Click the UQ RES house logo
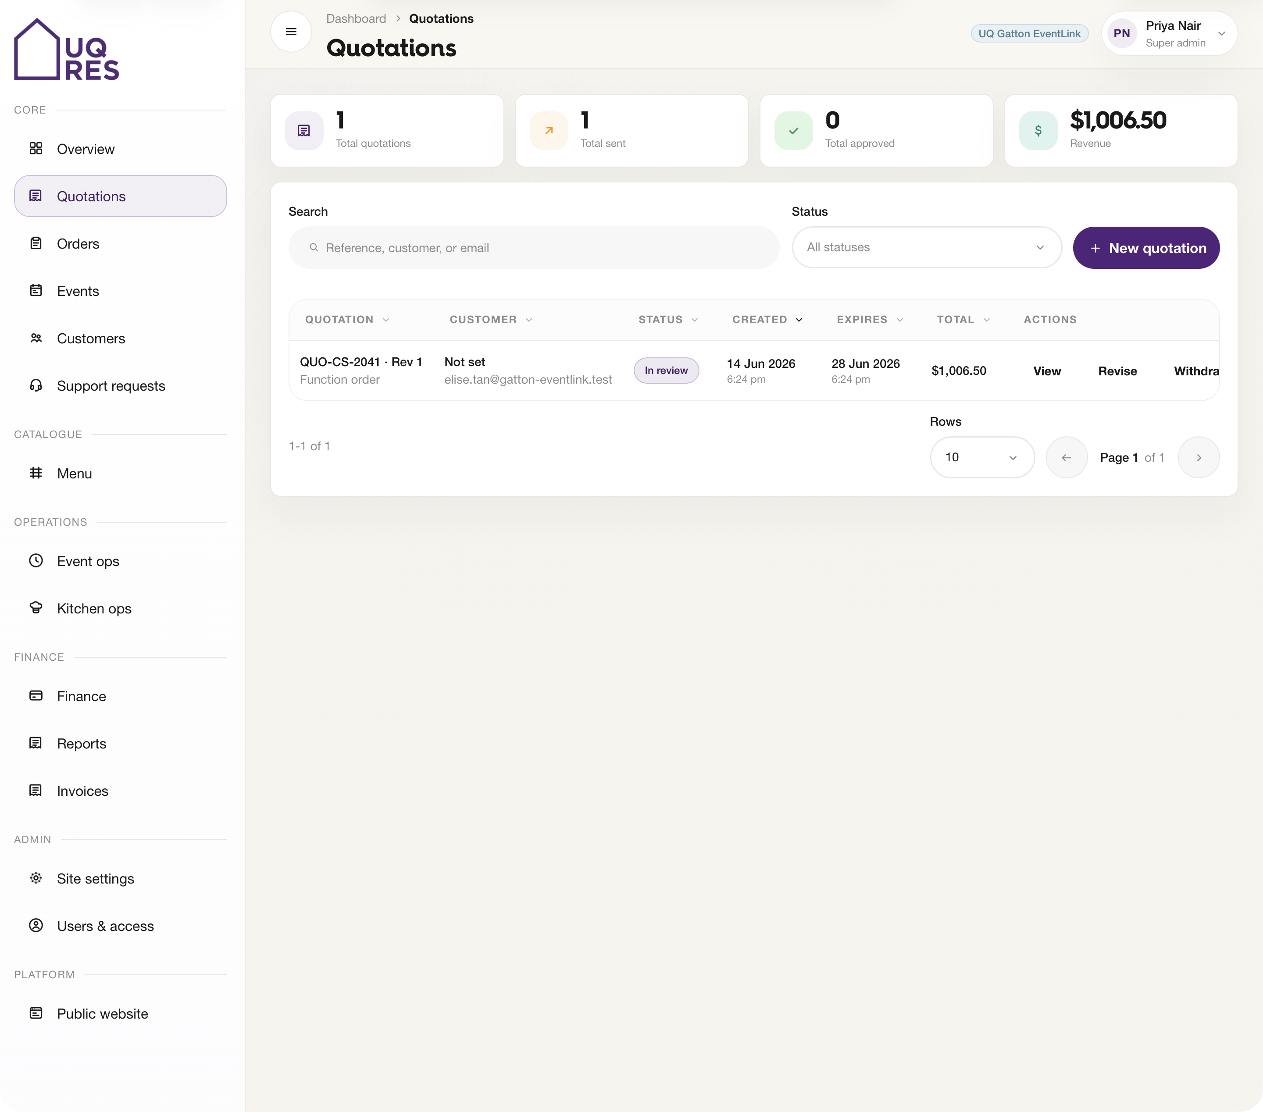 point(66,50)
